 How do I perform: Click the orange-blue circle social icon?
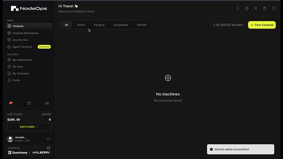tap(11, 103)
